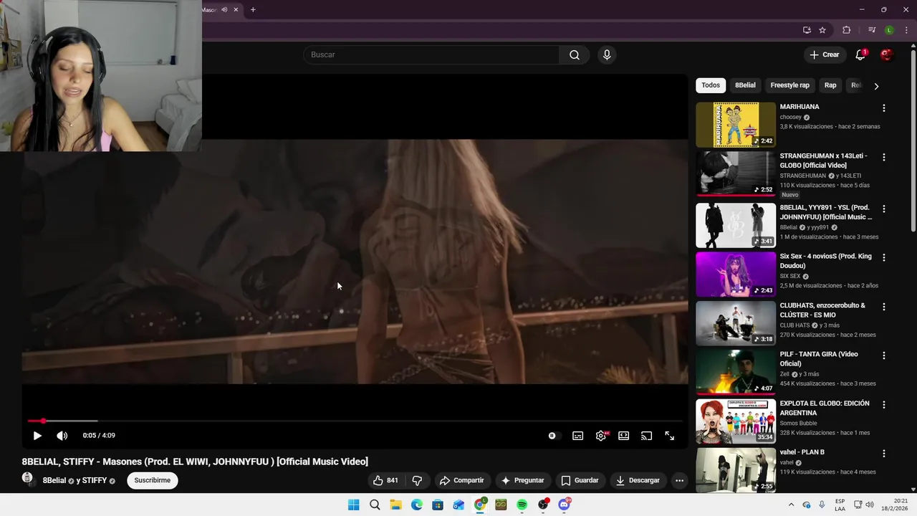Open the 8Belial channel avatar
This screenshot has width=917, height=516.
point(28,478)
